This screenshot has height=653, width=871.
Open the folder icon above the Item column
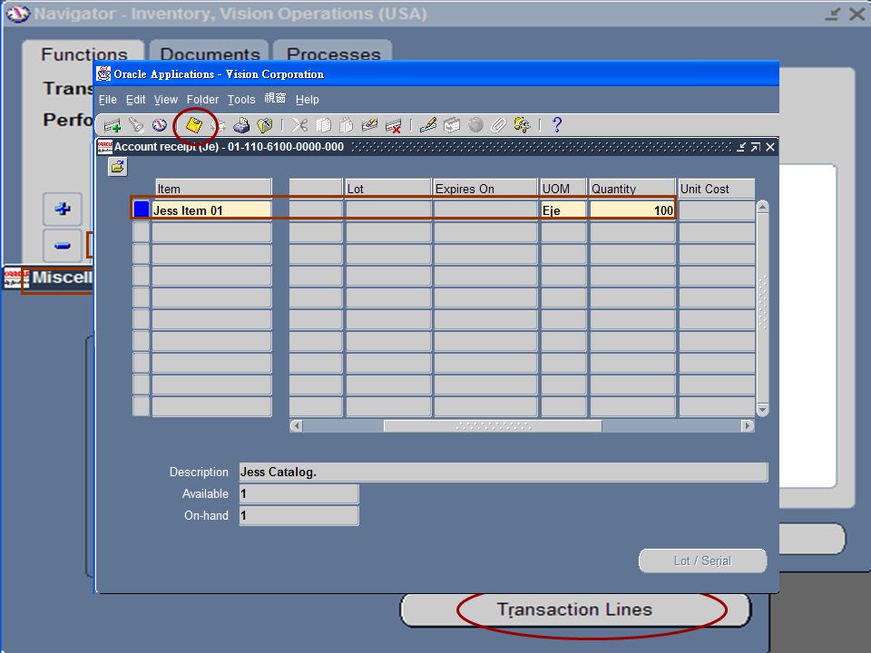[x=117, y=167]
